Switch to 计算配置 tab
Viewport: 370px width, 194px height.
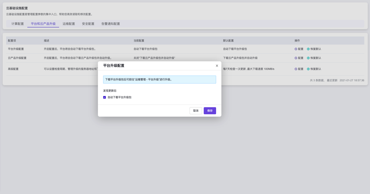point(18,24)
